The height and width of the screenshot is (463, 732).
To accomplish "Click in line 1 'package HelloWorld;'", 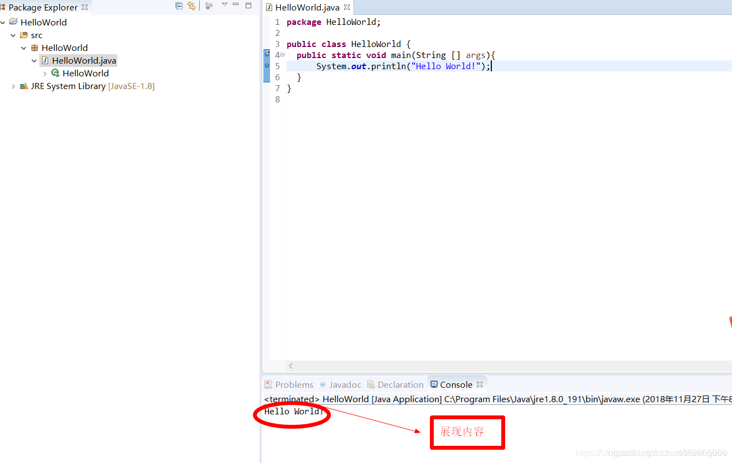I will tap(334, 22).
